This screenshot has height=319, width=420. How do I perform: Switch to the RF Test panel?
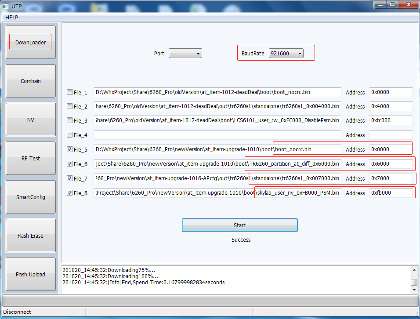point(31,158)
